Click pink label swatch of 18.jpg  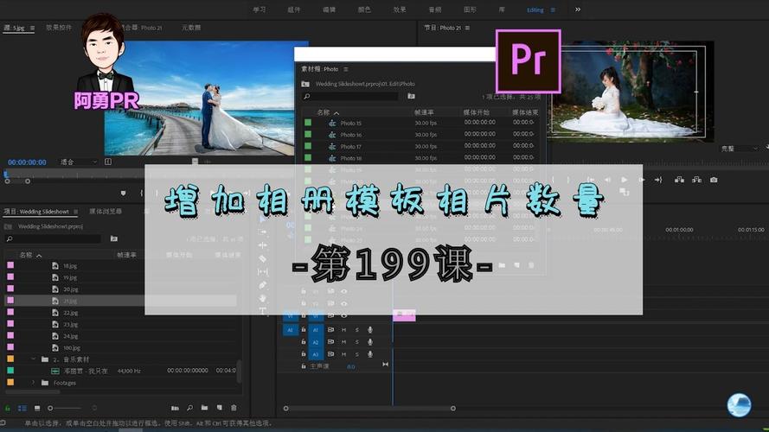(10, 265)
